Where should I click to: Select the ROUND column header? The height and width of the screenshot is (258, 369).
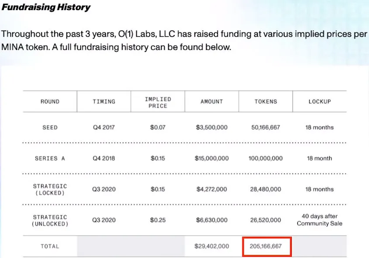point(50,101)
